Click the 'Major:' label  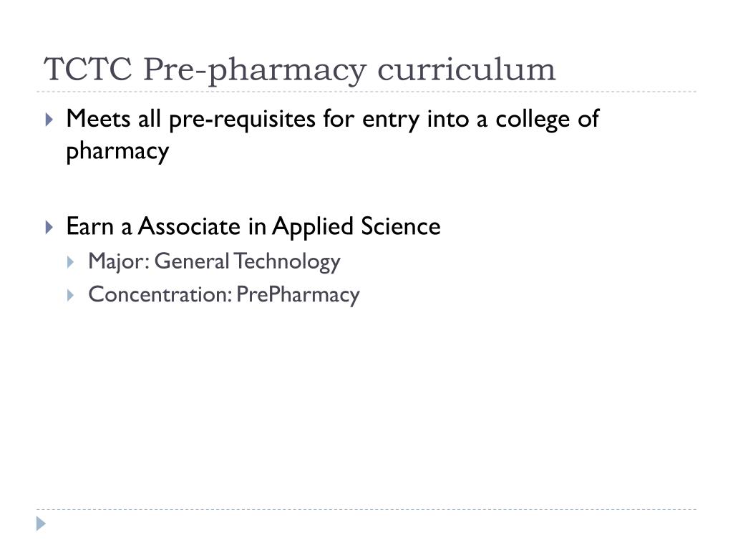tap(119, 261)
